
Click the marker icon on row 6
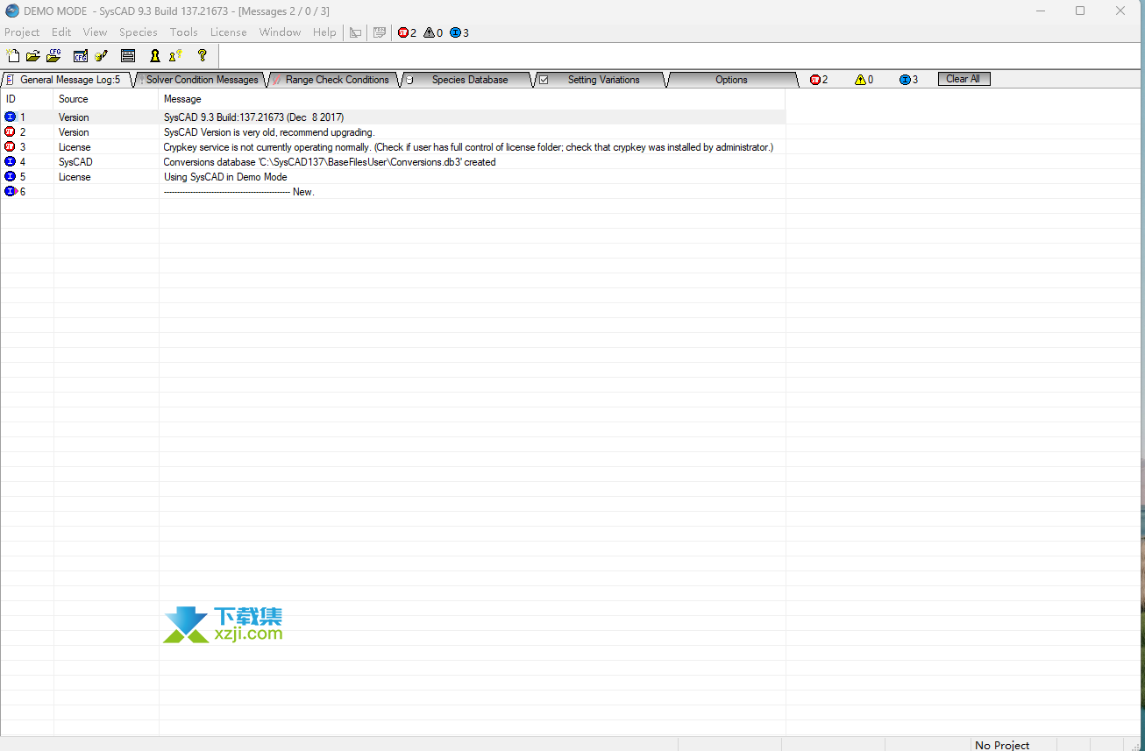click(x=11, y=191)
